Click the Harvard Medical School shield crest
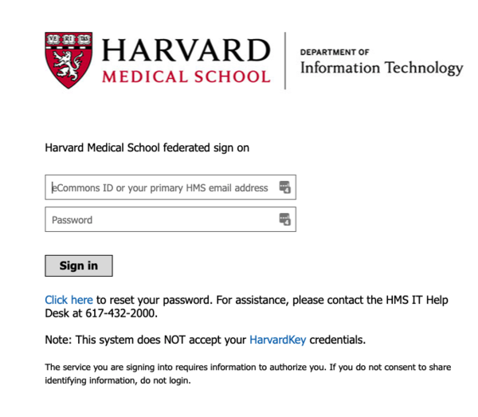 tap(69, 60)
